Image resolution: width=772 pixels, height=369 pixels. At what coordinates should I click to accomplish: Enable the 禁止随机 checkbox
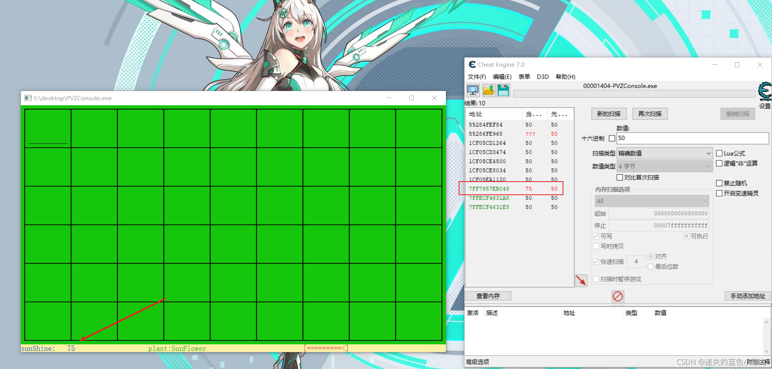click(719, 183)
